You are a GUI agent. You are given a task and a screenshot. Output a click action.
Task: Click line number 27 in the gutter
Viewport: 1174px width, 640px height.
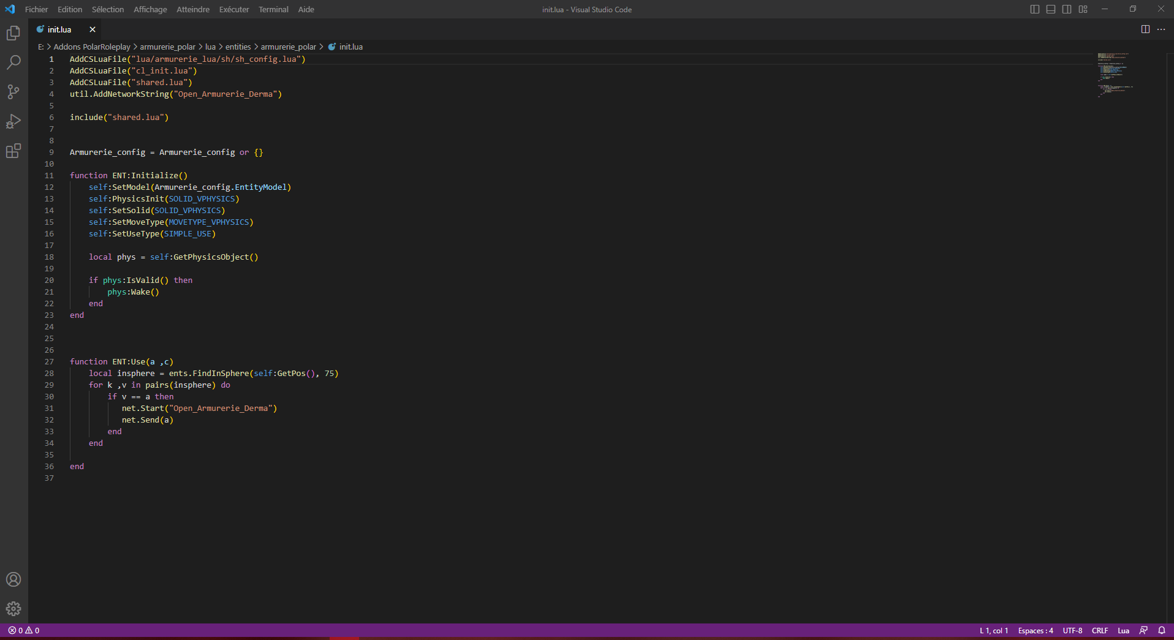click(x=49, y=361)
